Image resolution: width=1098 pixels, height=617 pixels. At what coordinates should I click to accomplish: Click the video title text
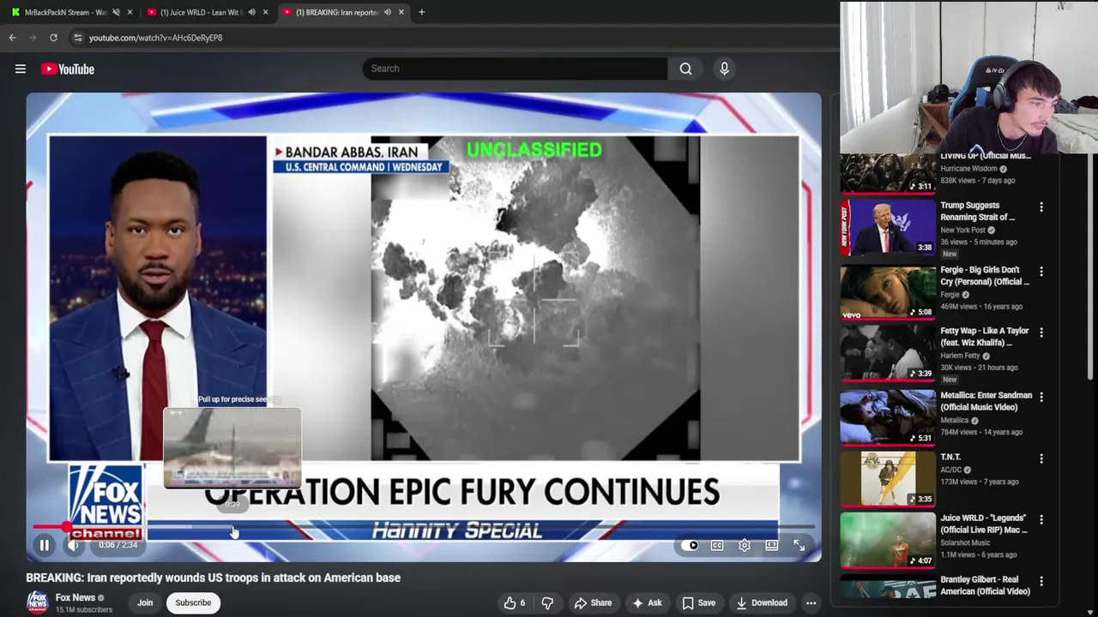click(213, 578)
